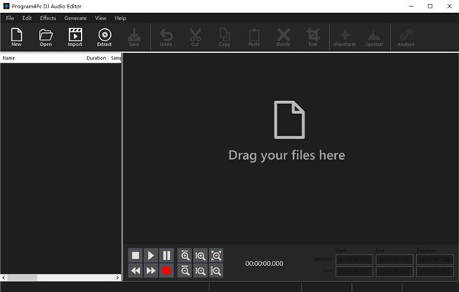Click the Copy toolbar icon
Viewport: 459px width, 292px height.
[224, 37]
